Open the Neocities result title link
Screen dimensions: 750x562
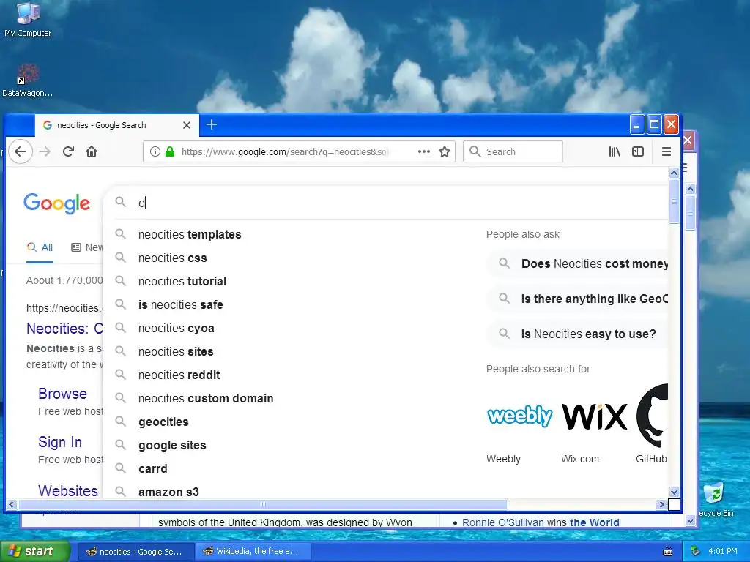[64, 329]
